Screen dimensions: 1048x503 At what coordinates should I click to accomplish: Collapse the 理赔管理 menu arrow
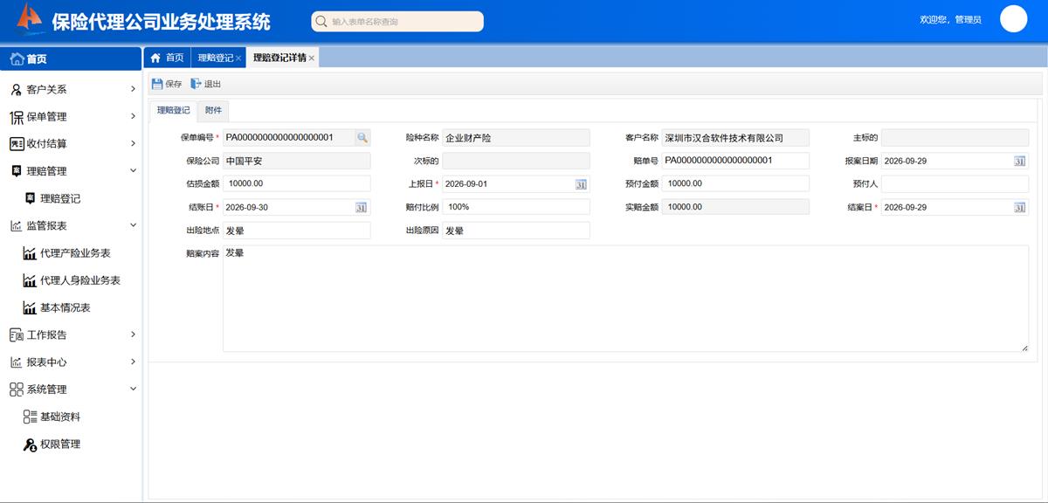pyautogui.click(x=133, y=171)
